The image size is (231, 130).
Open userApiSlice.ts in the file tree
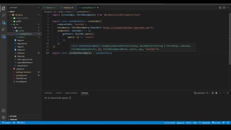(x=24, y=34)
